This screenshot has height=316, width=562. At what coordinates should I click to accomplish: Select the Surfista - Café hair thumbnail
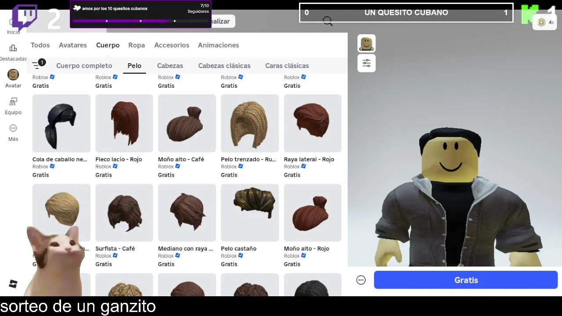click(124, 213)
